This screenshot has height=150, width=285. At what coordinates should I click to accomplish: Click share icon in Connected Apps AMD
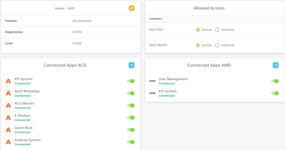click(275, 65)
